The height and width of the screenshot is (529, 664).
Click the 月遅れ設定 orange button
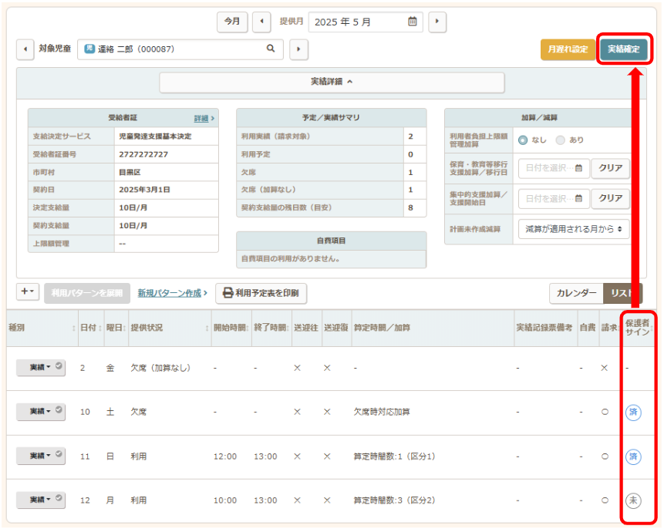568,49
